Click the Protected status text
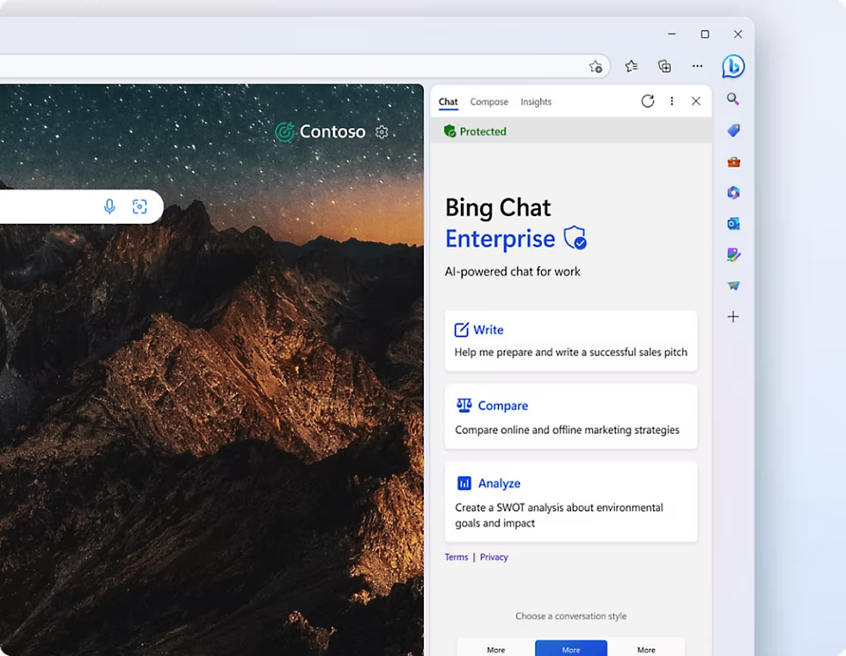Screen dimensions: 846x656 pos(483,131)
